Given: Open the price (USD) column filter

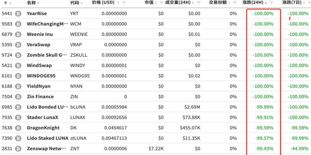Looking at the screenshot, I should (124, 3).
